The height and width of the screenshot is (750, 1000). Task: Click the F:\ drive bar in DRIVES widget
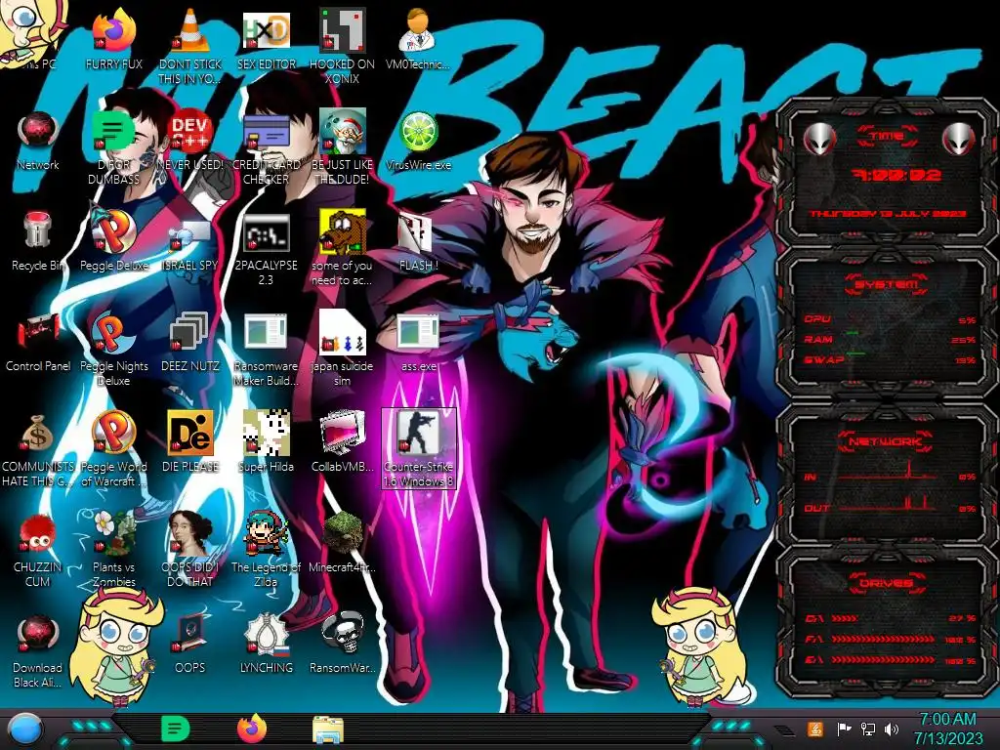(x=891, y=639)
